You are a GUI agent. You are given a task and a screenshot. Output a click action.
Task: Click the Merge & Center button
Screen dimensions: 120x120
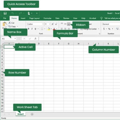coord(88,29)
